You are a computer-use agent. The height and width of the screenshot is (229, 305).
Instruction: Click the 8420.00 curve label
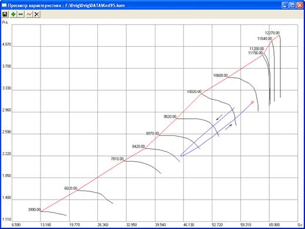pyautogui.click(x=138, y=146)
